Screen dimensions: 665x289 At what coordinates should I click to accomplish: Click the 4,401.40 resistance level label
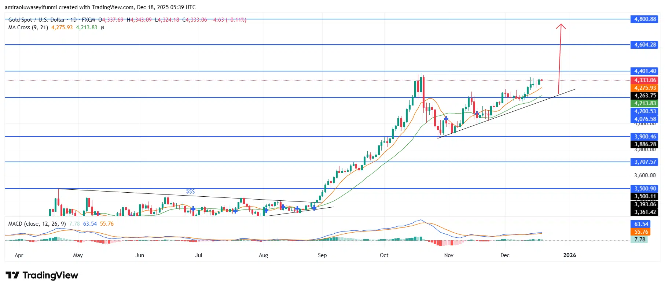coord(645,71)
